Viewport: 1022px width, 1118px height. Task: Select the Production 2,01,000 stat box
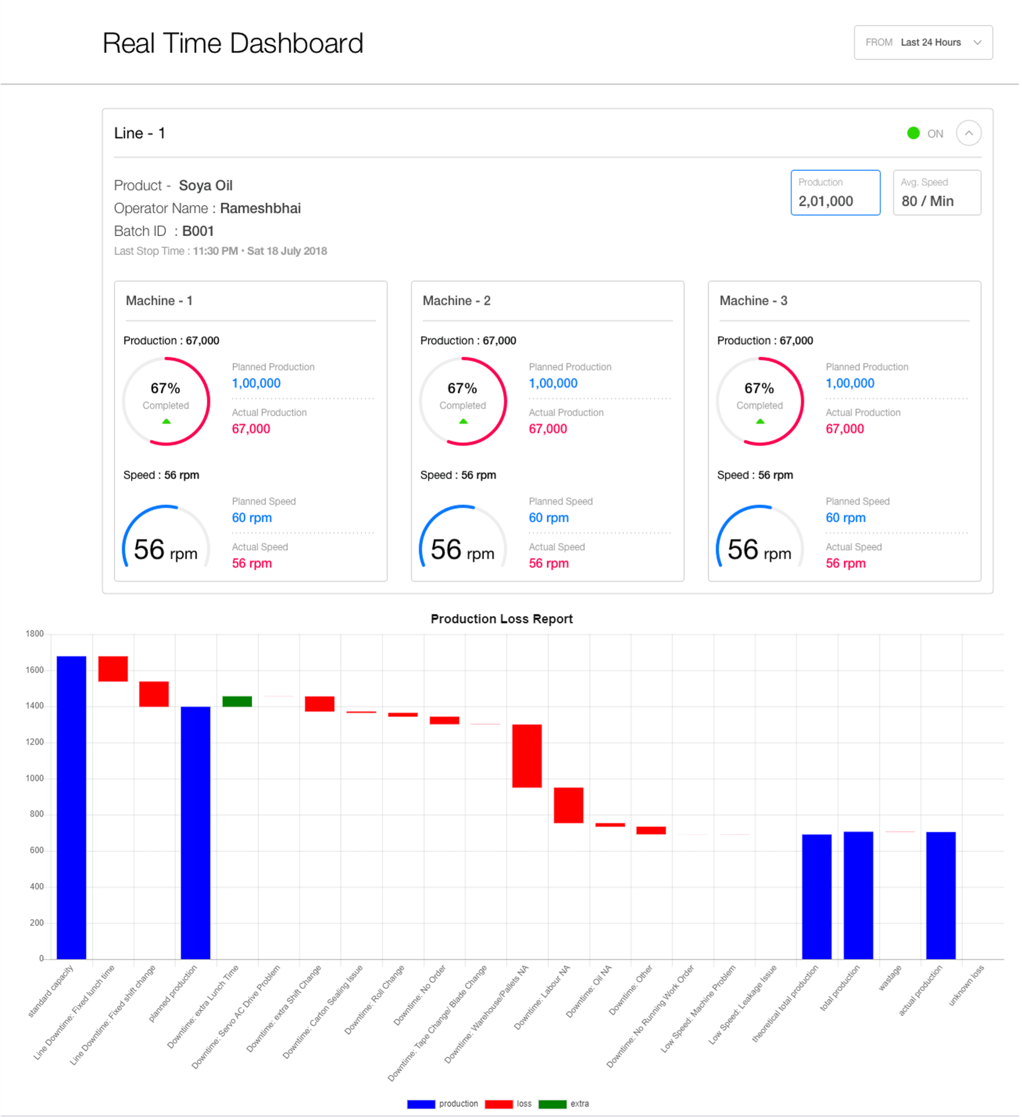pos(835,192)
